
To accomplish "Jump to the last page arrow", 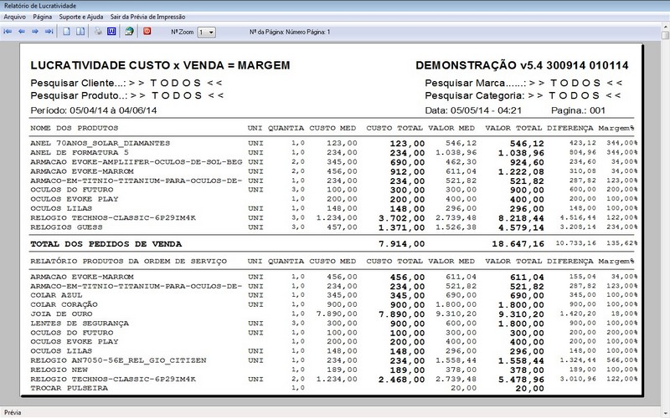I will tap(49, 32).
